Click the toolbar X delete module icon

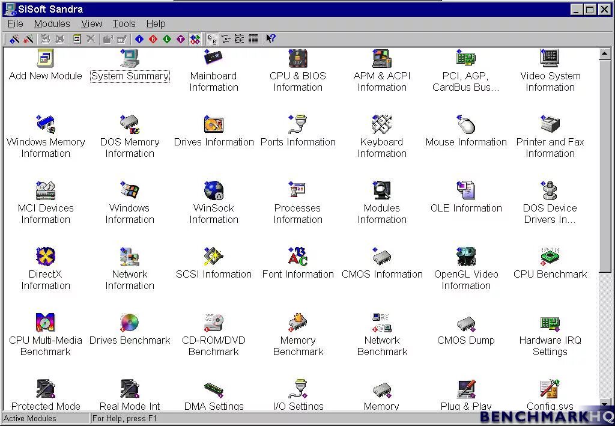click(91, 39)
